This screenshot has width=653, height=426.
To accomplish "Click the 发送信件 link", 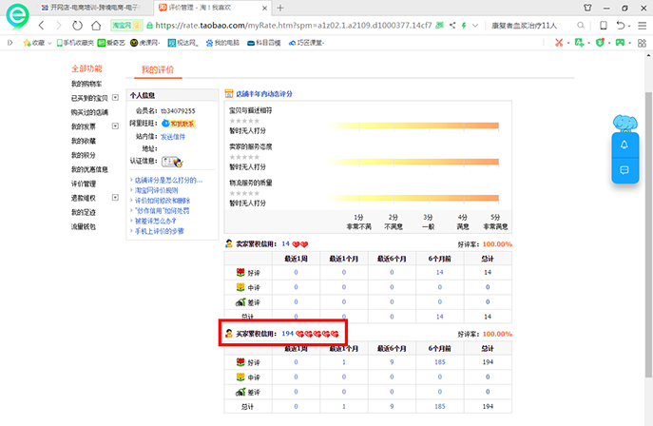I will [x=173, y=136].
